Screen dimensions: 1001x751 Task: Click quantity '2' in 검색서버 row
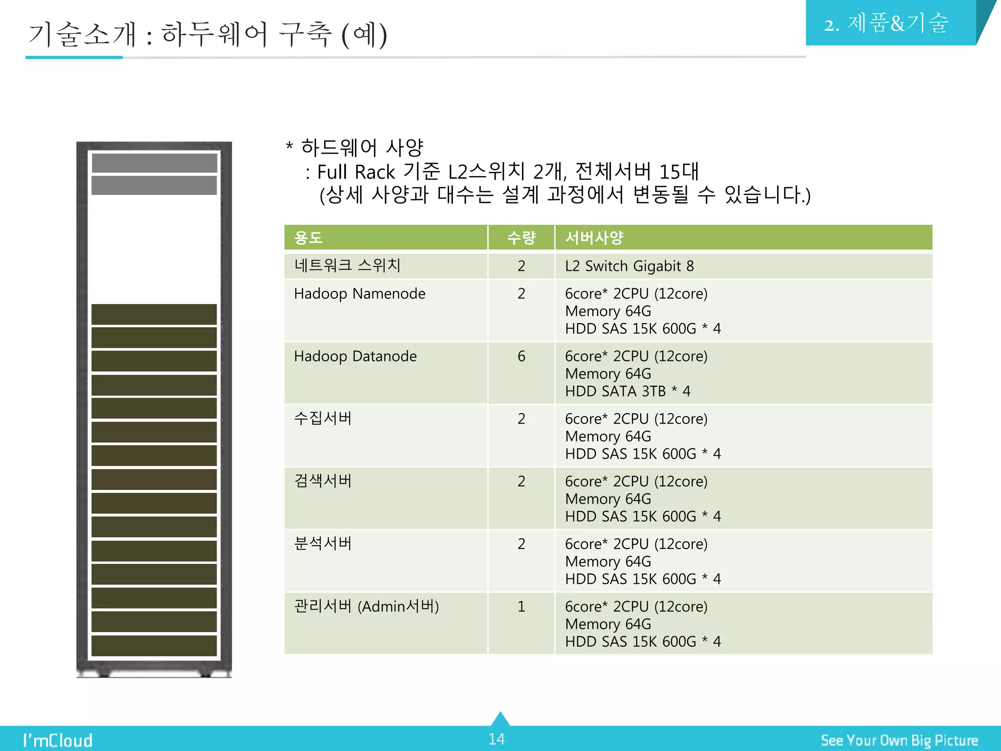521,481
